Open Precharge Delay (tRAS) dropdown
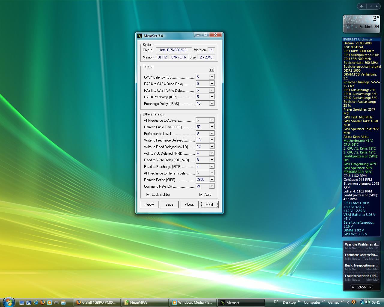 pos(212,103)
